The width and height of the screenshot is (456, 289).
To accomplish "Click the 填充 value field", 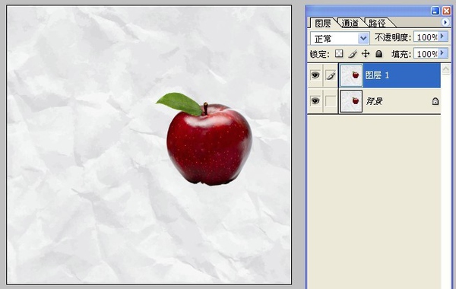I will 426,53.
